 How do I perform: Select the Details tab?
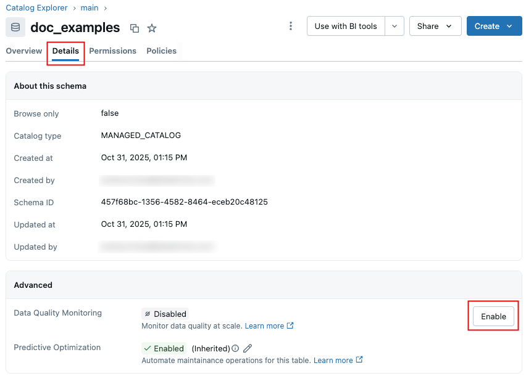(x=65, y=51)
